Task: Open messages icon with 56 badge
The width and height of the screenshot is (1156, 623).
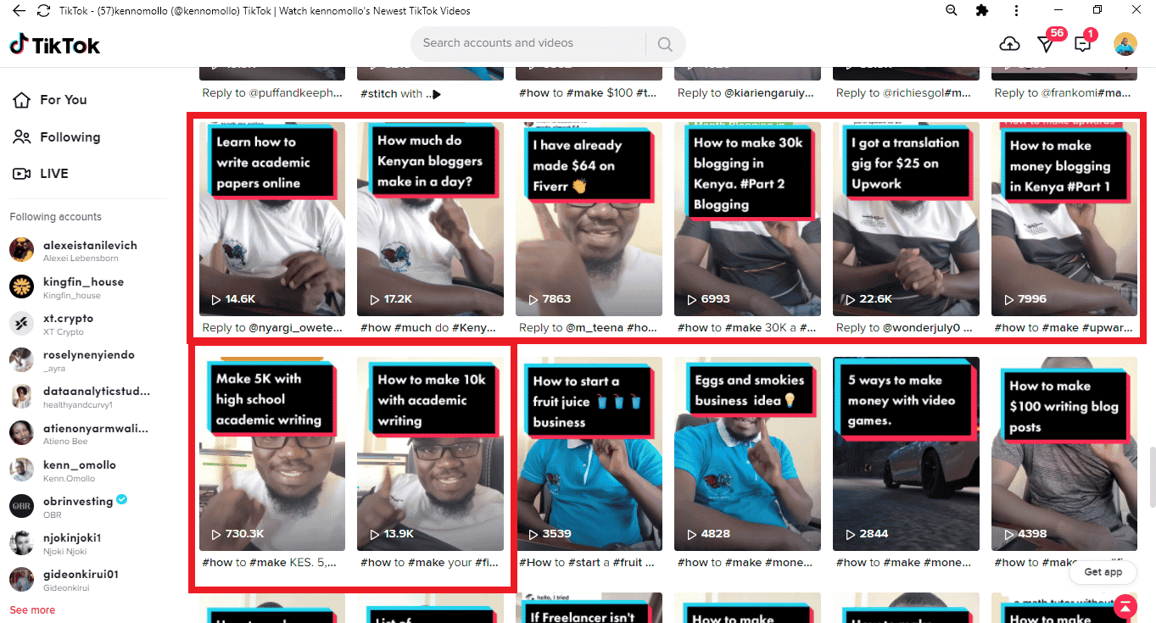Action: pyautogui.click(x=1046, y=44)
